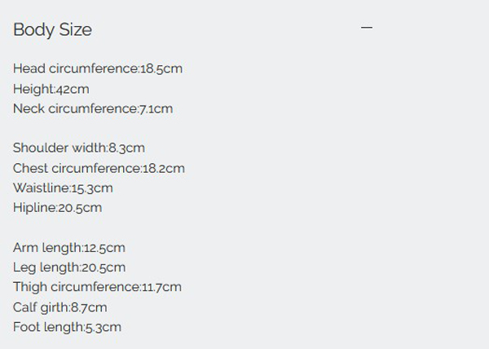Click the Calf girth 8.7cm text
489x349 pixels.
click(59, 307)
